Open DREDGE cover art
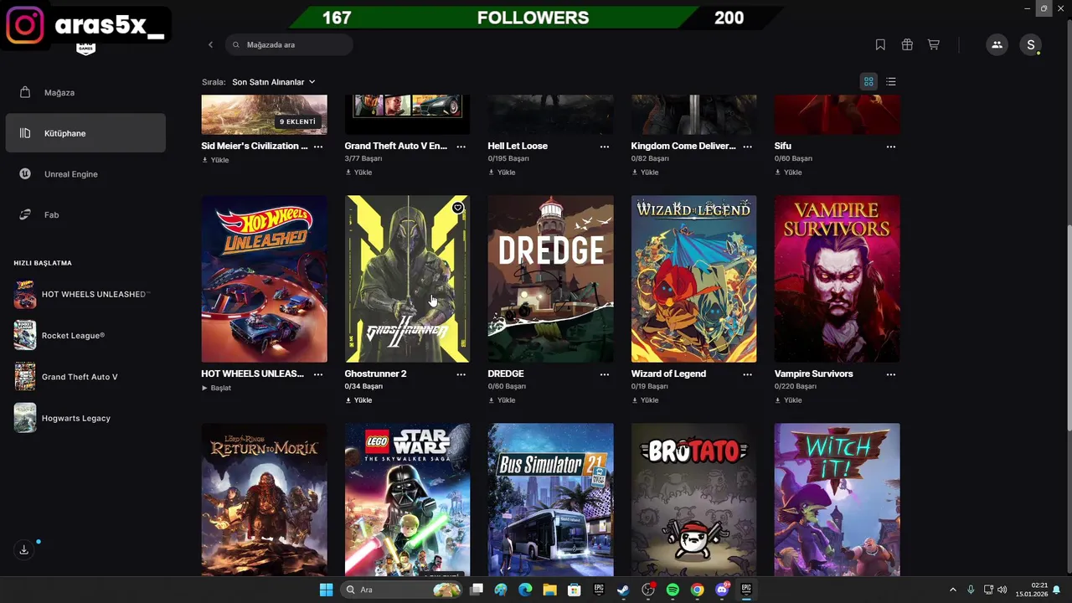This screenshot has width=1072, height=603. pyautogui.click(x=550, y=279)
